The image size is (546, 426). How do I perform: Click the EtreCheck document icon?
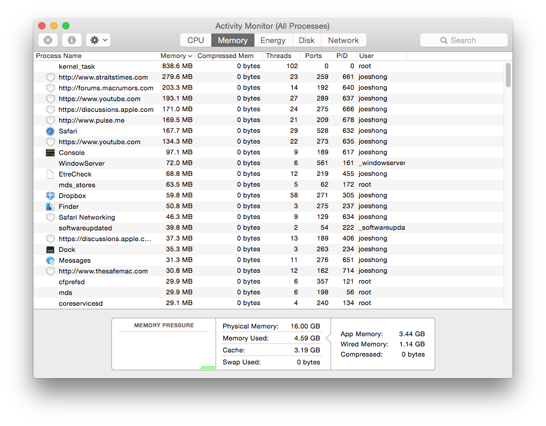[50, 174]
